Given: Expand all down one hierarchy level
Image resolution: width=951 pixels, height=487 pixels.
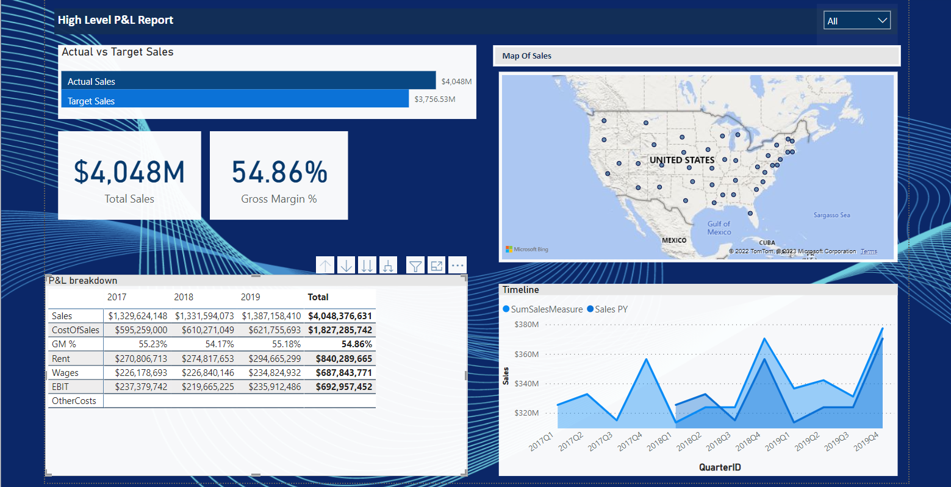Looking at the screenshot, I should (387, 265).
